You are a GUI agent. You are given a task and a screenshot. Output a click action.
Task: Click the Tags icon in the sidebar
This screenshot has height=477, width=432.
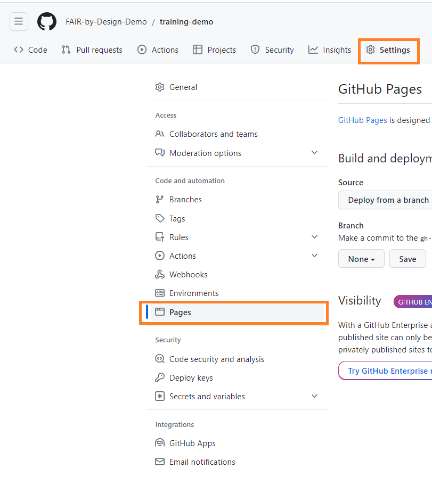point(159,218)
